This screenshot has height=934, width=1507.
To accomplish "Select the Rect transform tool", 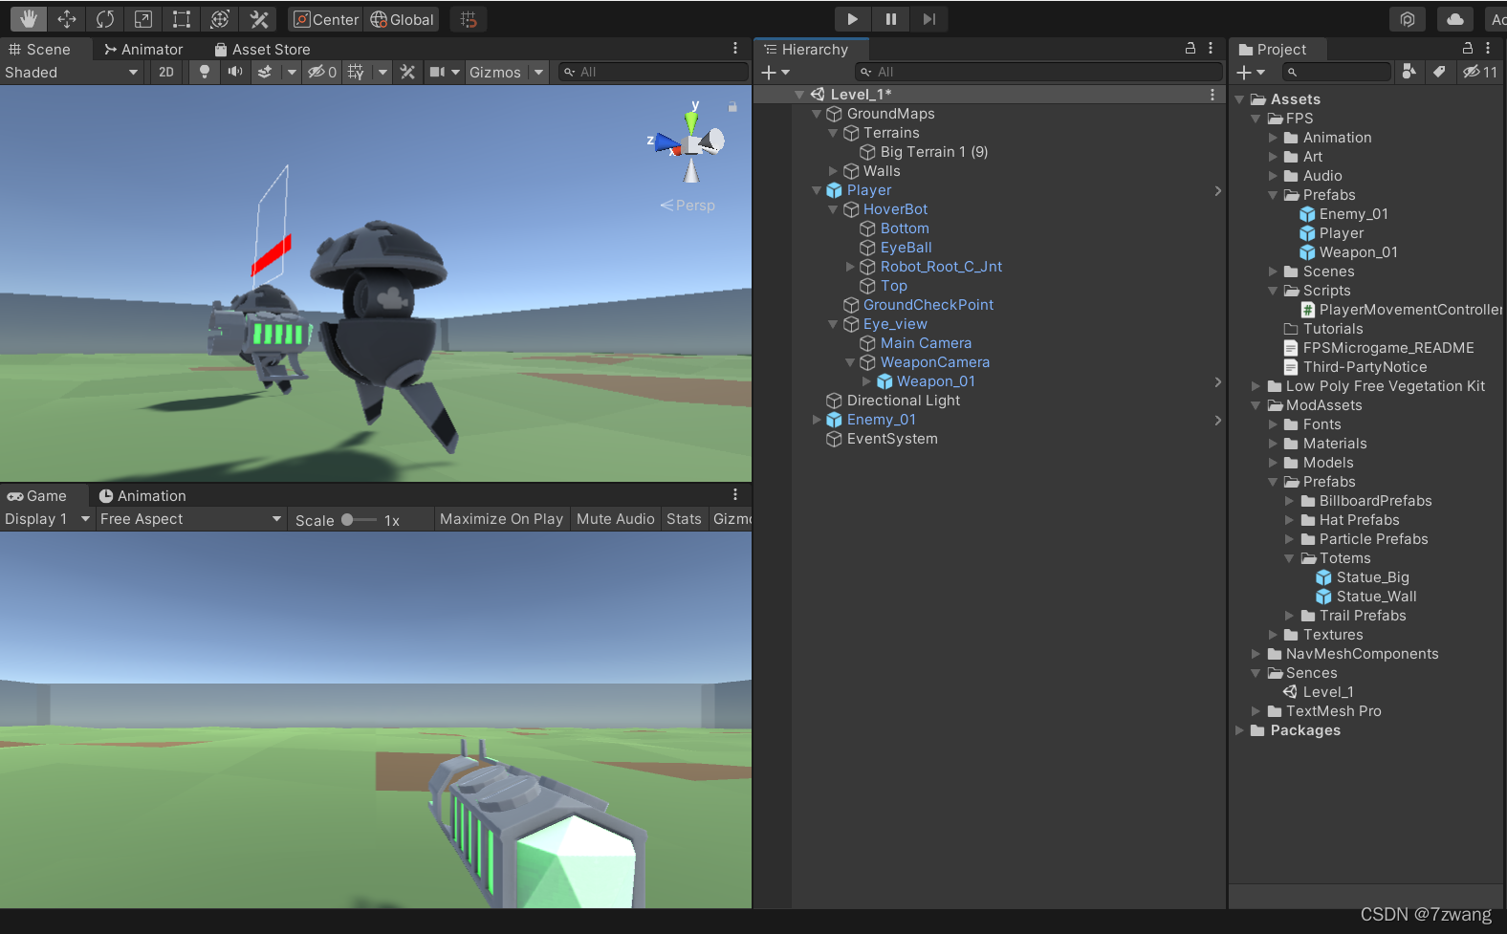I will [182, 19].
